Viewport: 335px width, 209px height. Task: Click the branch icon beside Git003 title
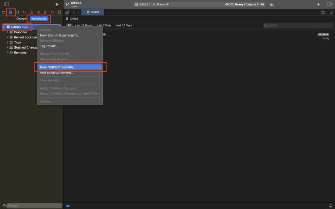pyautogui.click(x=67, y=4)
